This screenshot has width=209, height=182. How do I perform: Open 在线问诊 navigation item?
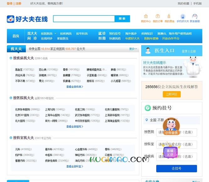tap(47, 39)
